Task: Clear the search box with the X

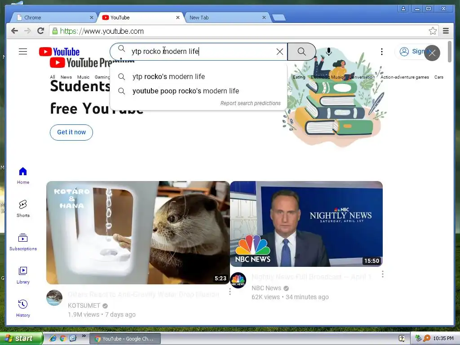Action: click(x=279, y=52)
